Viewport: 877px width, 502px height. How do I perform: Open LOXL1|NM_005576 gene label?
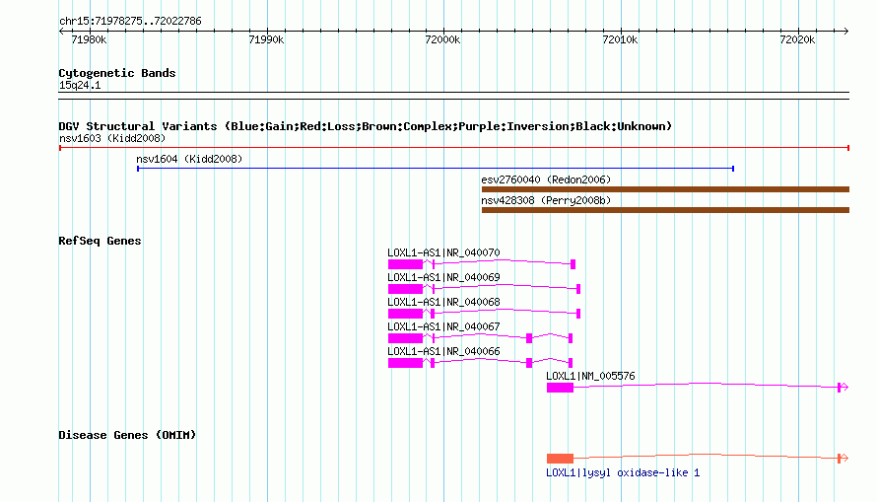click(590, 376)
